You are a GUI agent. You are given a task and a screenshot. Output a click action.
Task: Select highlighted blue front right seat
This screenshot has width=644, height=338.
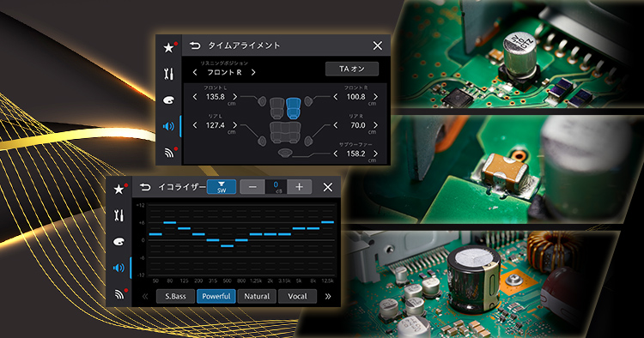pos(294,108)
